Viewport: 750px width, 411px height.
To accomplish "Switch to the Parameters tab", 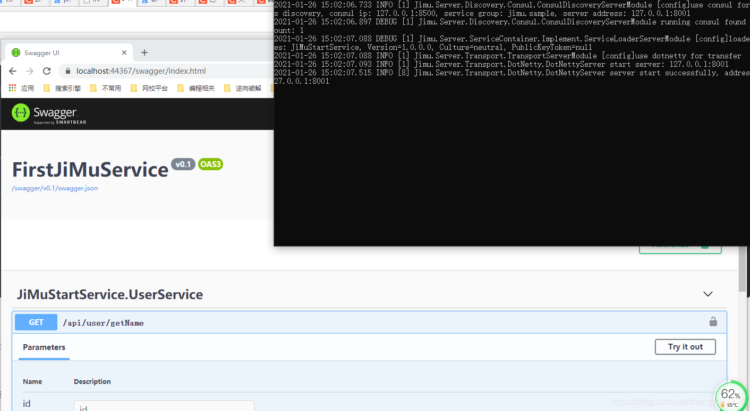I will point(44,347).
